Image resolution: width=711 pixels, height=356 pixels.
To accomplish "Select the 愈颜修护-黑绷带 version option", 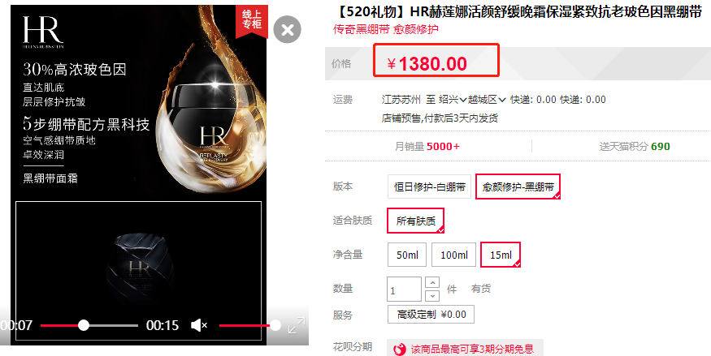I will click(x=518, y=187).
